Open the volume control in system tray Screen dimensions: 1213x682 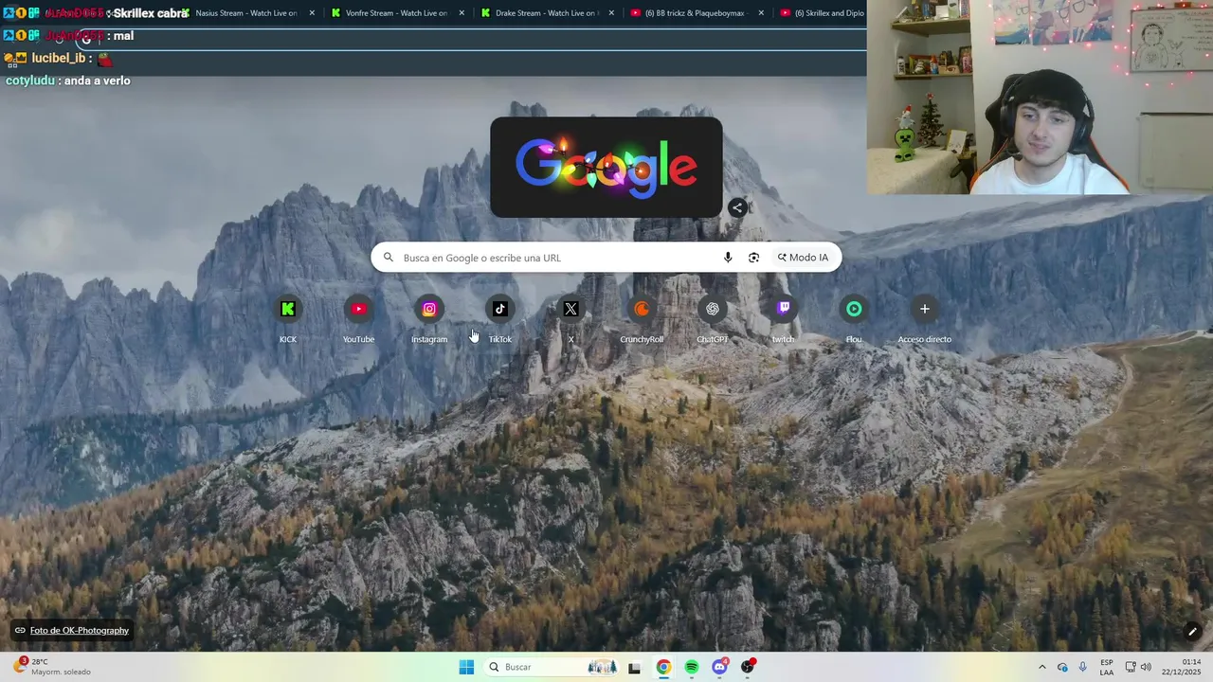point(1146,667)
